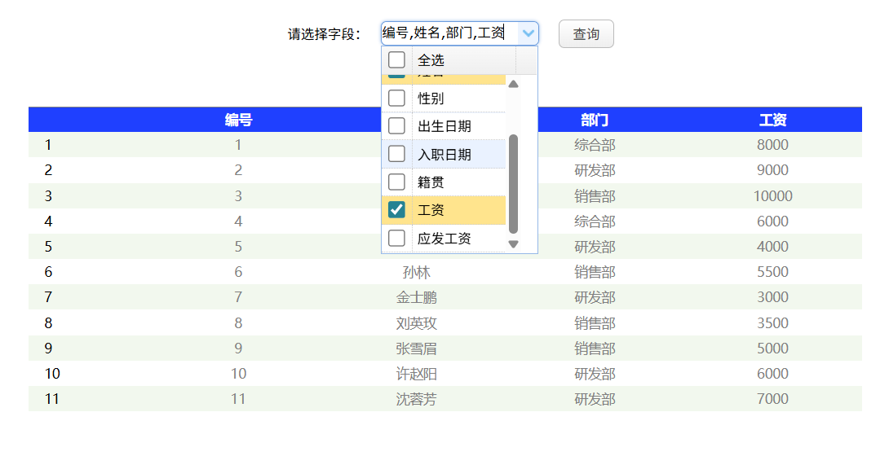The height and width of the screenshot is (456, 889).
Task: Click 销售部 in row 3
Action: click(595, 195)
